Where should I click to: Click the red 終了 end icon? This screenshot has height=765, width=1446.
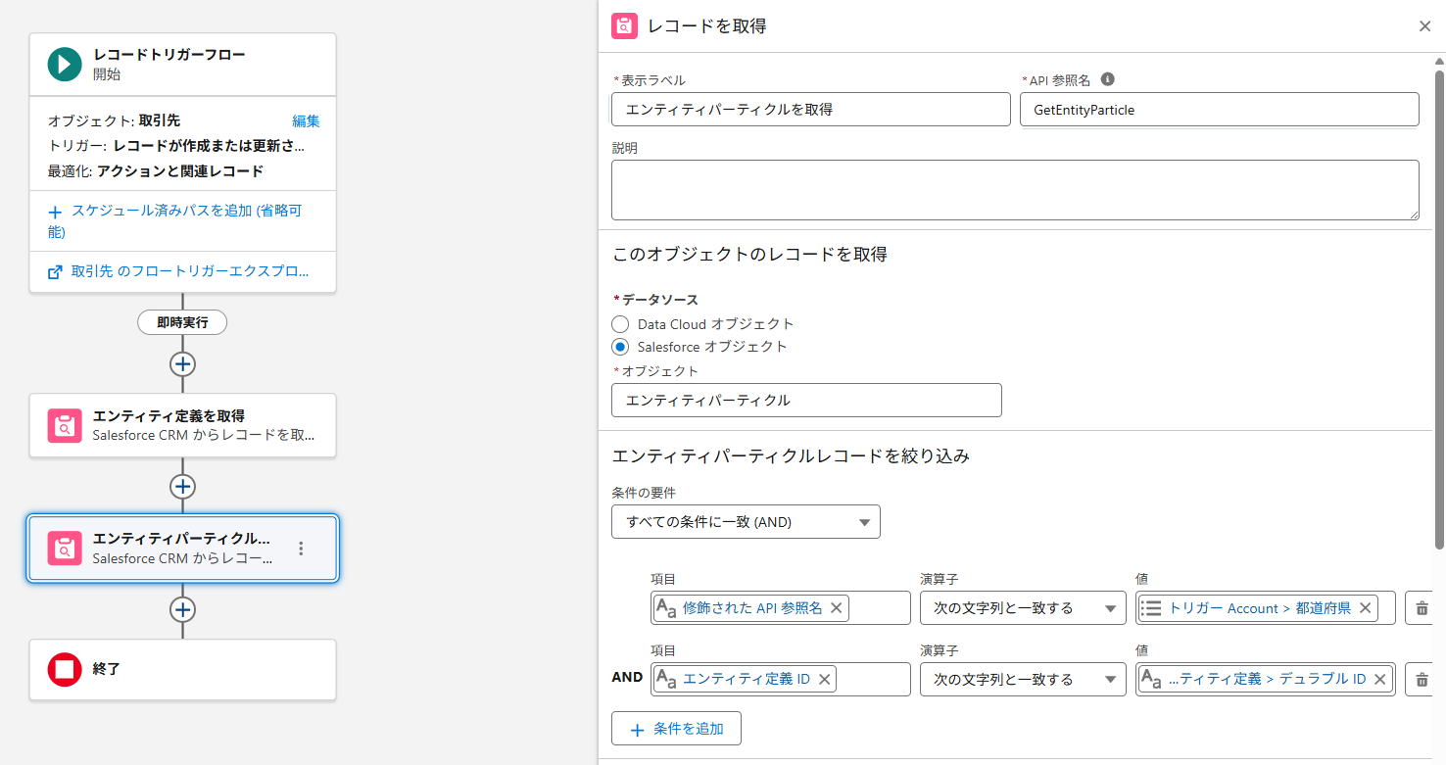(x=65, y=670)
